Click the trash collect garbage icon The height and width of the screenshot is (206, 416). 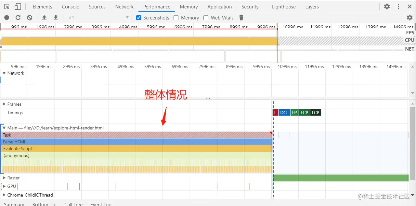[241, 18]
